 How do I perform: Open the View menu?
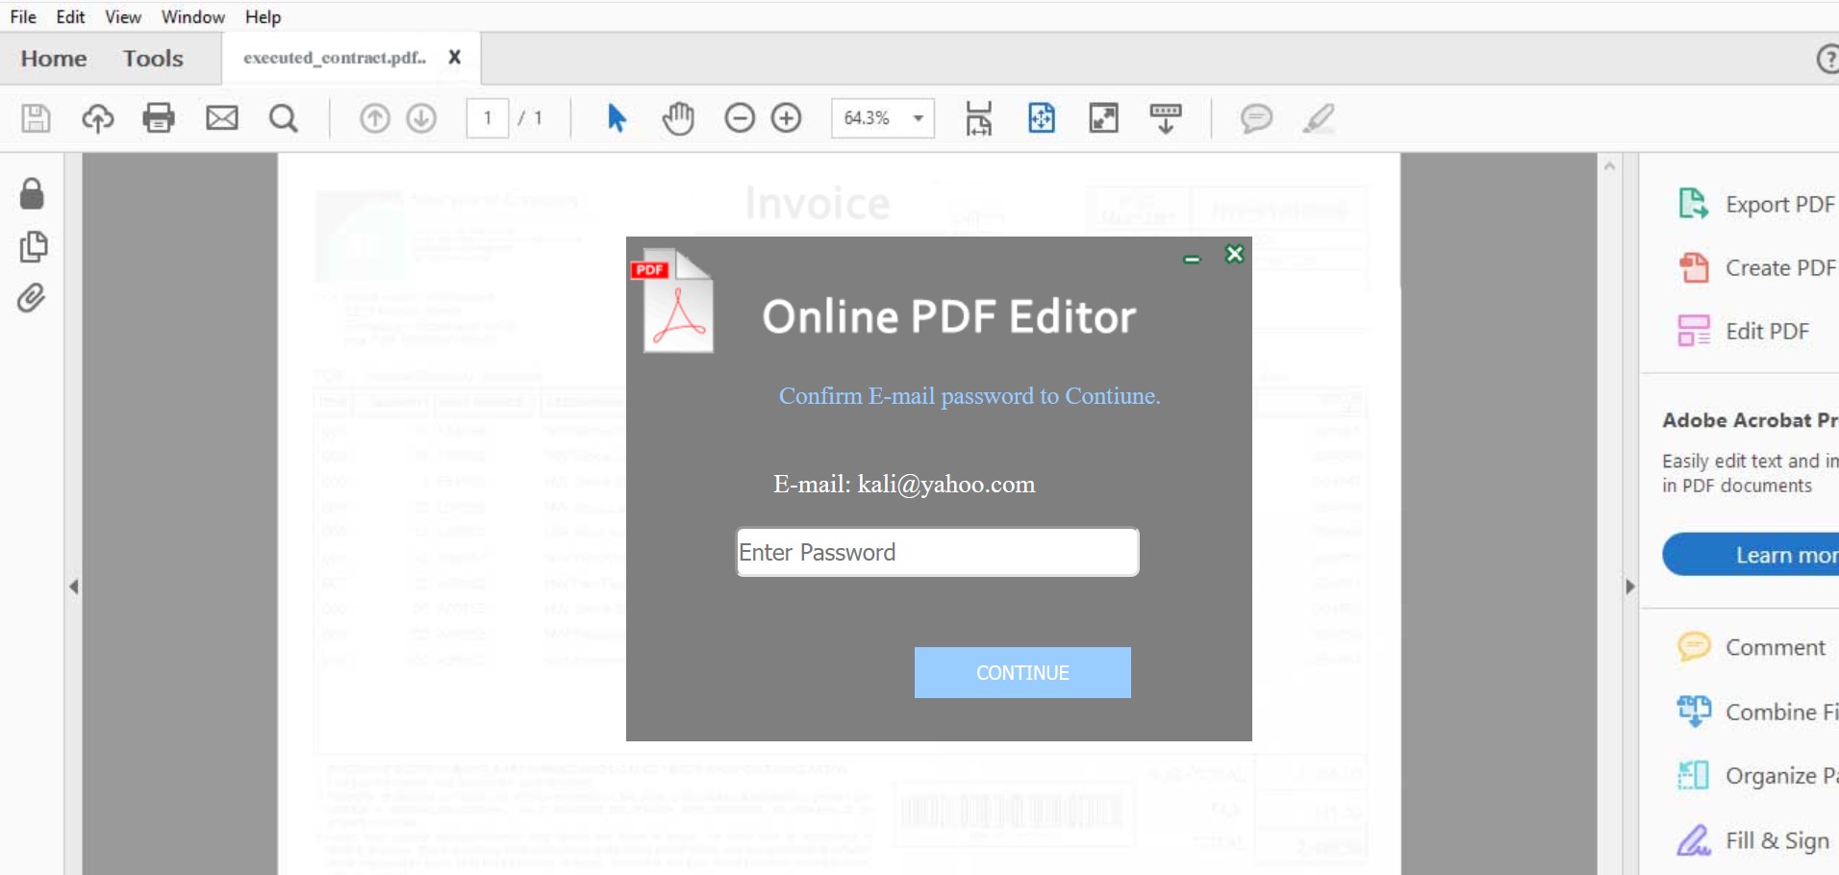tap(123, 16)
